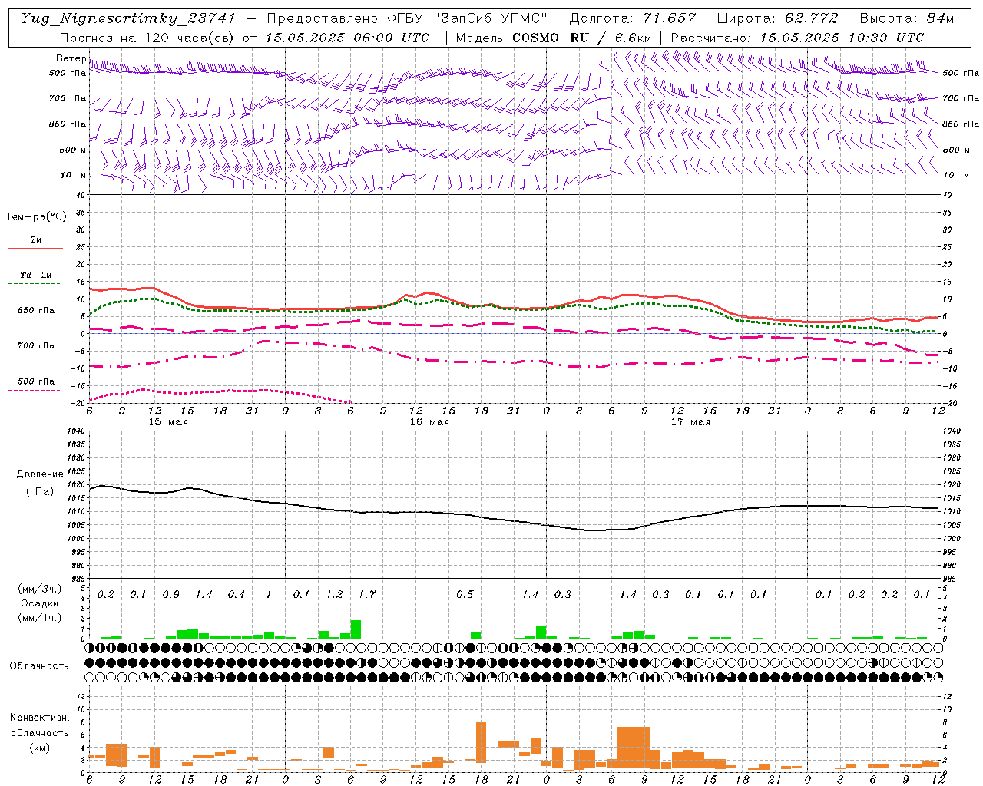Viewport: 983px width, 786px height.
Task: Select the 'Широта: 62.772' header value
Action: click(777, 18)
